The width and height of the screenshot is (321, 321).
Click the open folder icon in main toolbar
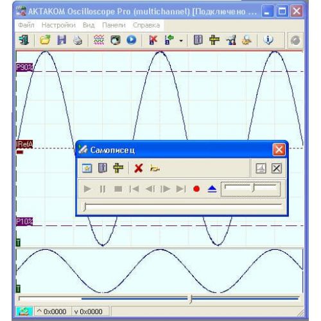click(45, 40)
